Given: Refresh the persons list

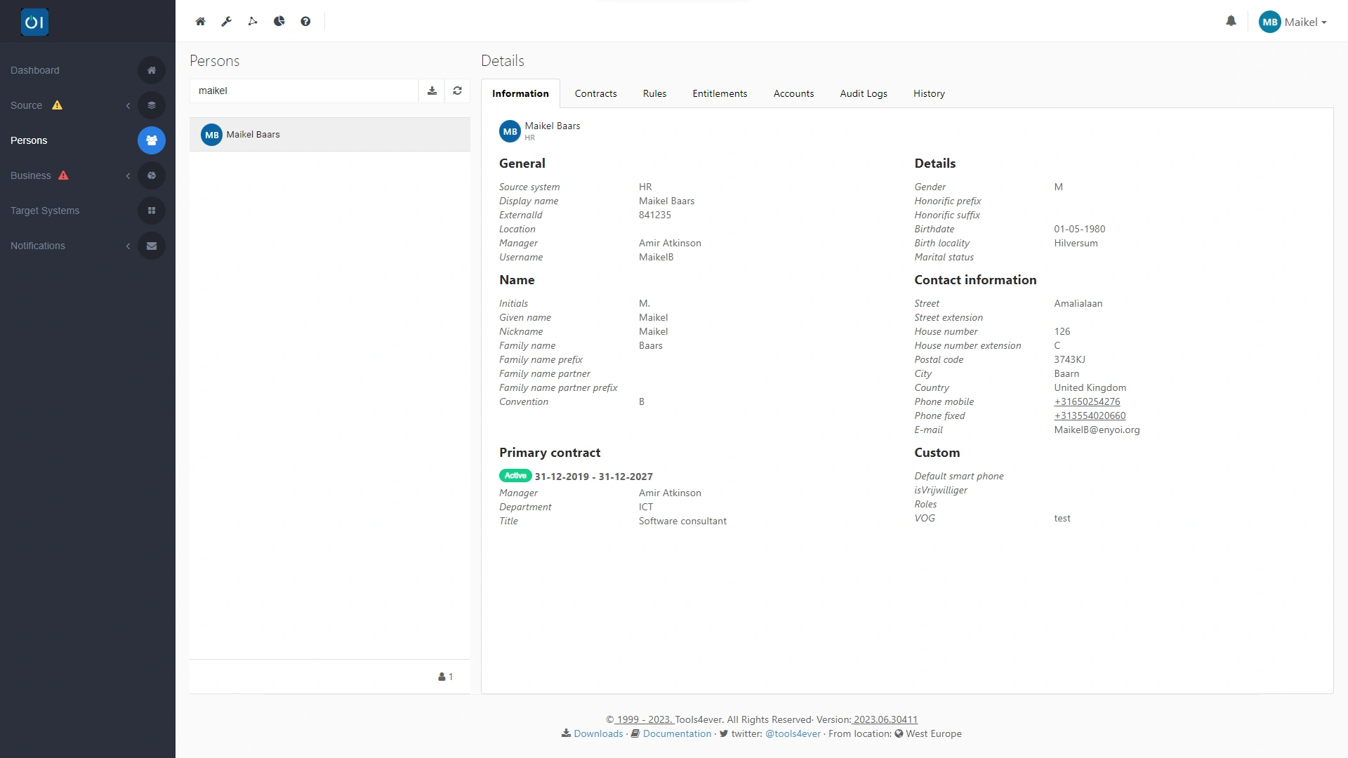Looking at the screenshot, I should pos(457,91).
